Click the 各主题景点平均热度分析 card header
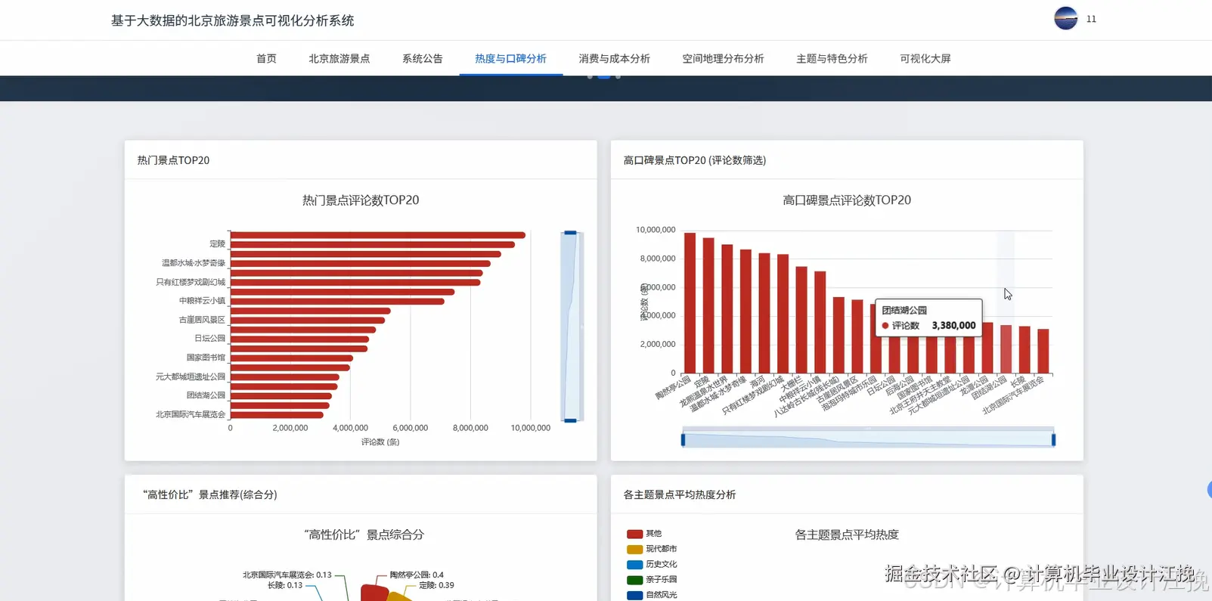The height and width of the screenshot is (601, 1212). pos(847,494)
